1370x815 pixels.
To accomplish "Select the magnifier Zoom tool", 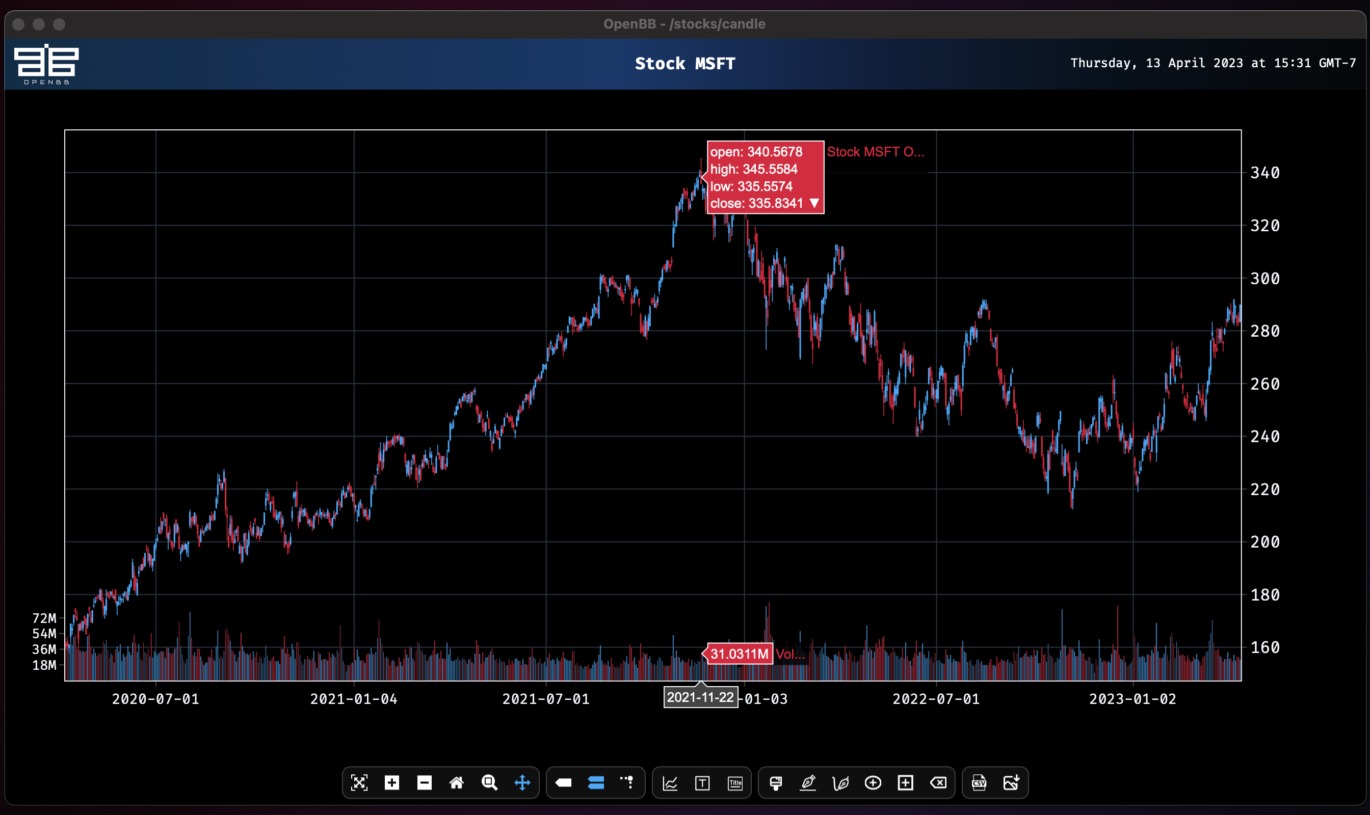I will point(490,782).
